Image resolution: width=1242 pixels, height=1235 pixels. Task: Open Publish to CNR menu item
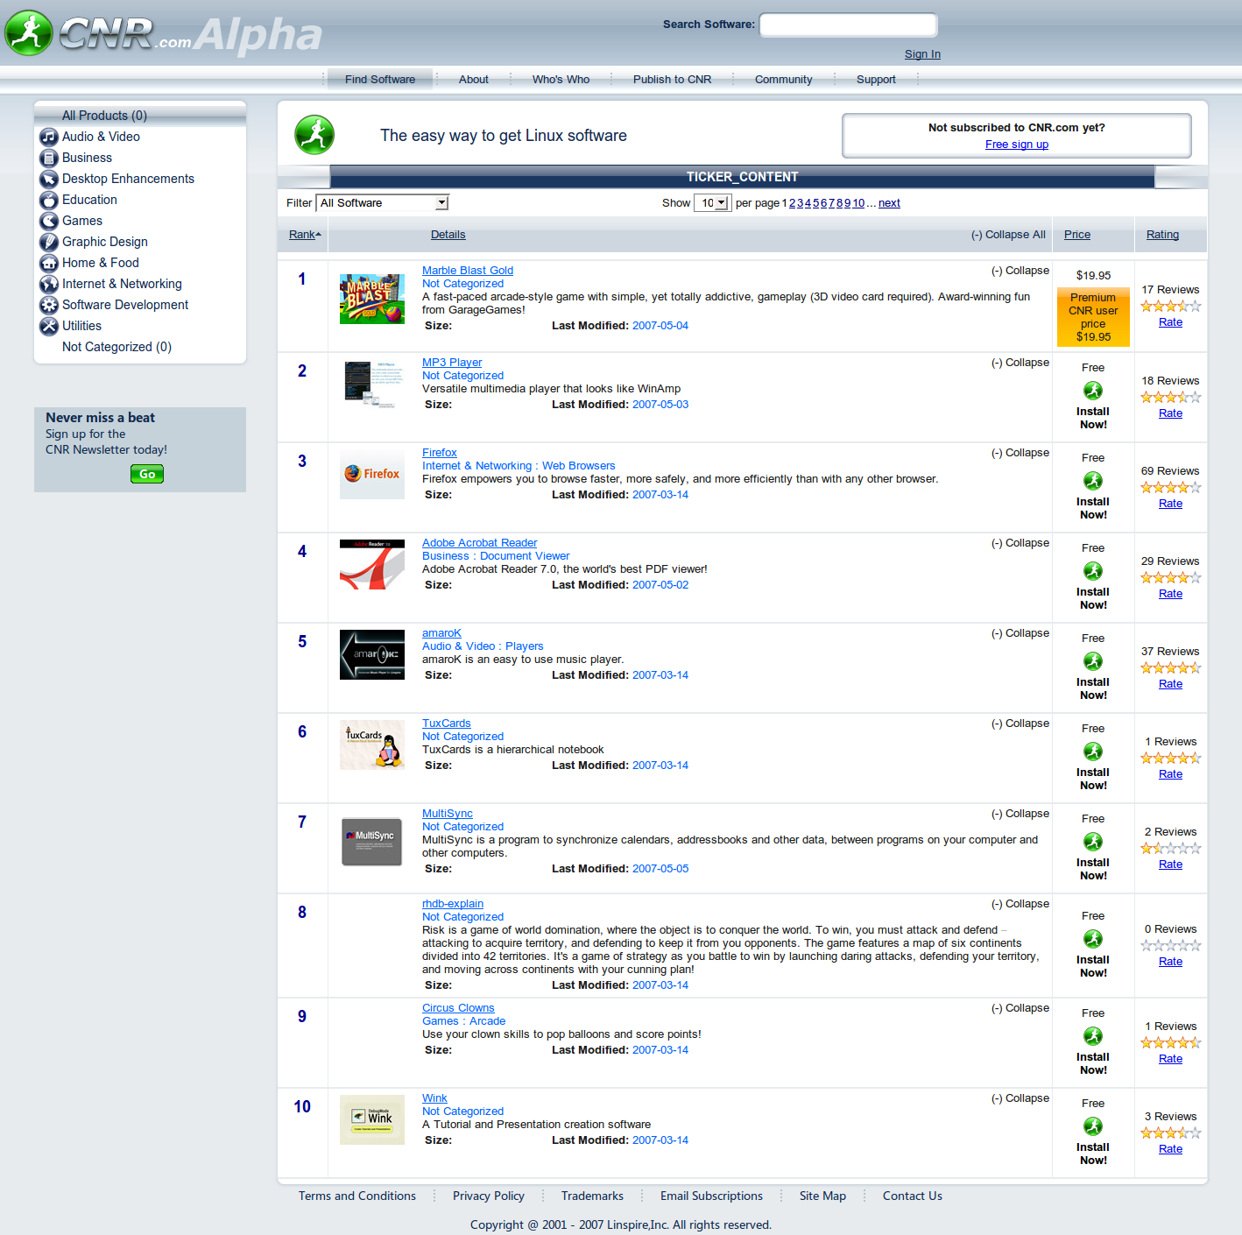click(673, 79)
